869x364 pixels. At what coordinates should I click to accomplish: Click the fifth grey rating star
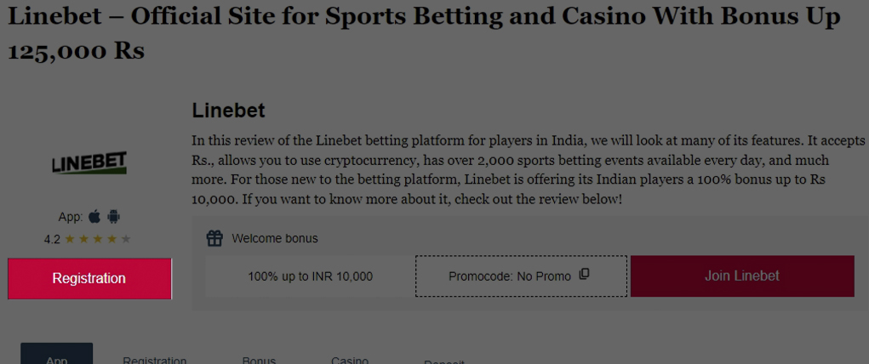click(126, 240)
